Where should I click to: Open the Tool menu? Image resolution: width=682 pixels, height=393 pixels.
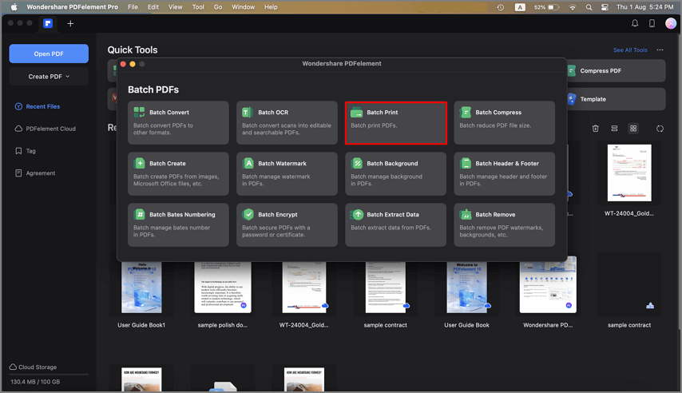pos(198,7)
